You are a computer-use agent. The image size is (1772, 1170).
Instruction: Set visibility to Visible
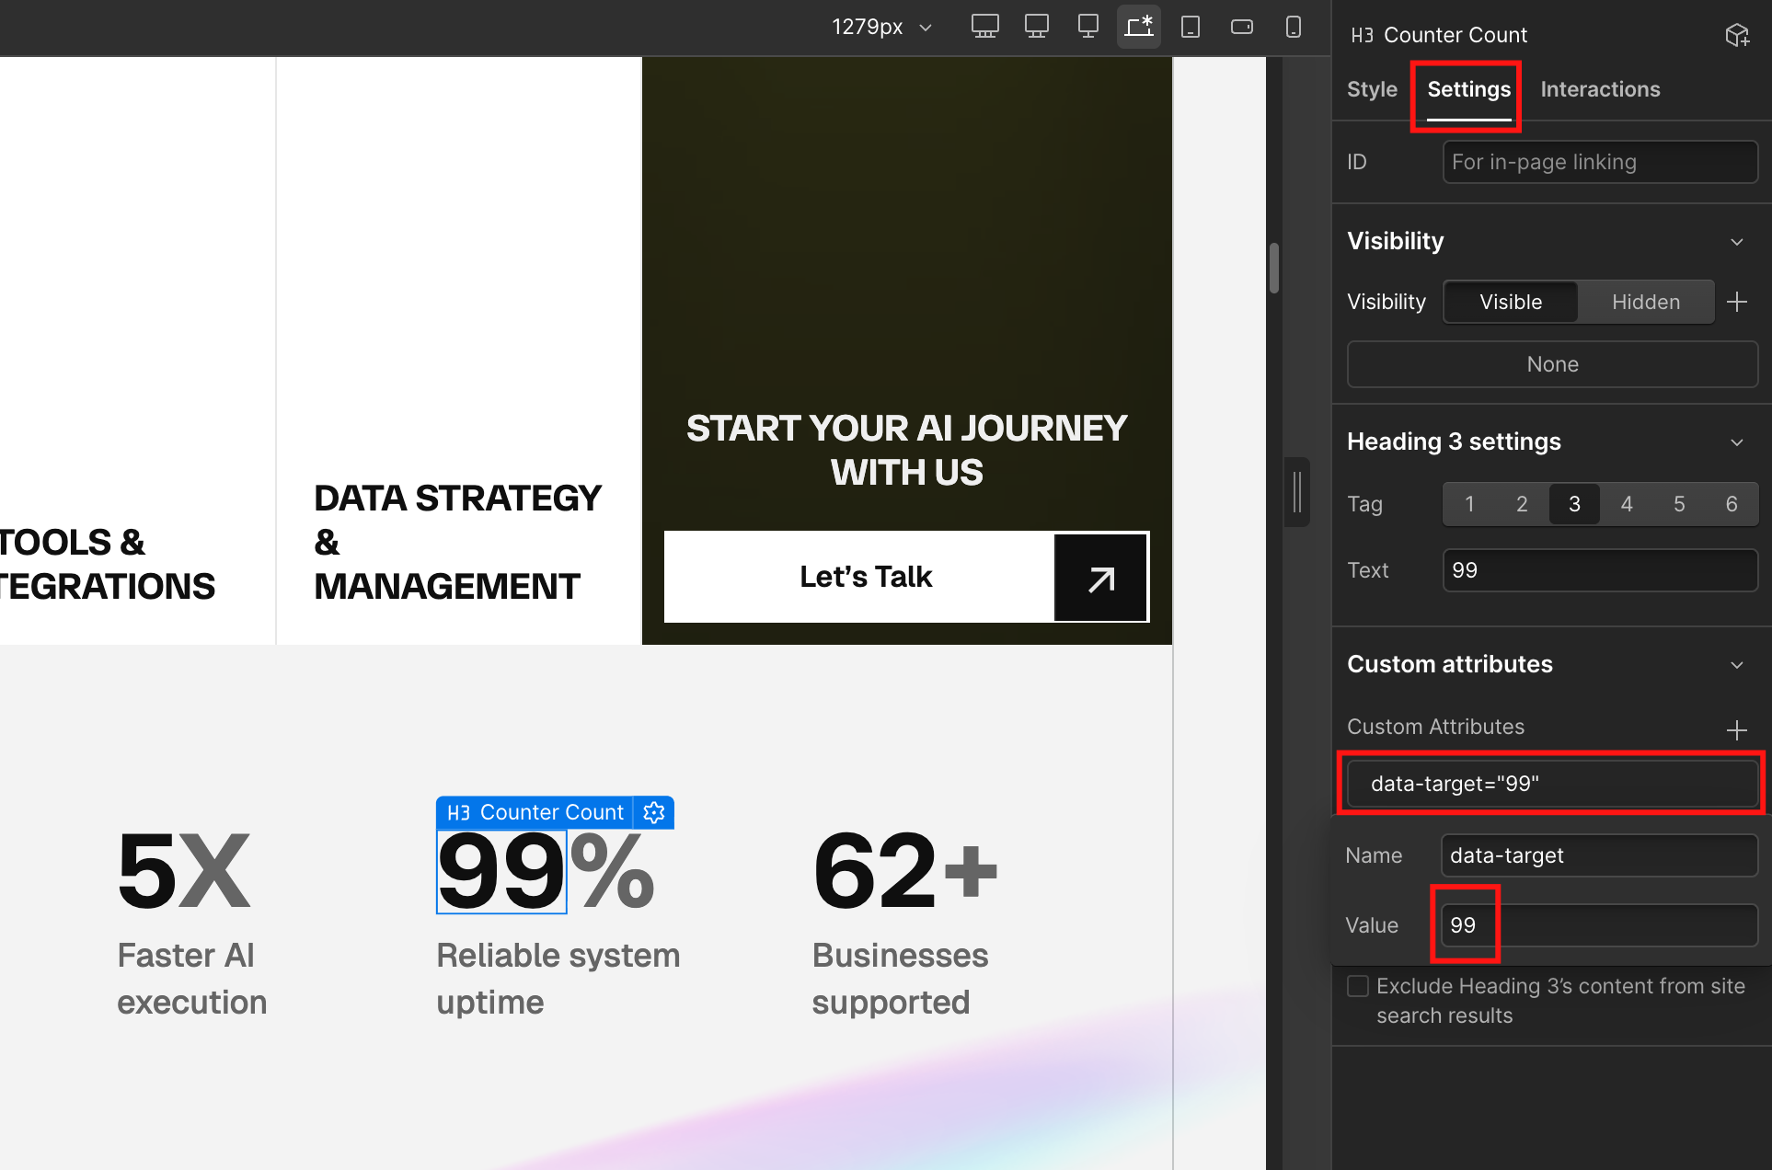pyautogui.click(x=1511, y=302)
